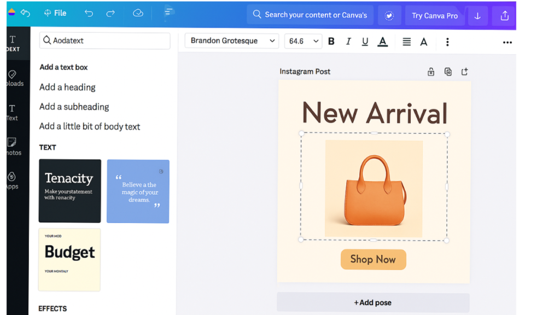Click the share upload icon
560x315 pixels.
pos(504,16)
